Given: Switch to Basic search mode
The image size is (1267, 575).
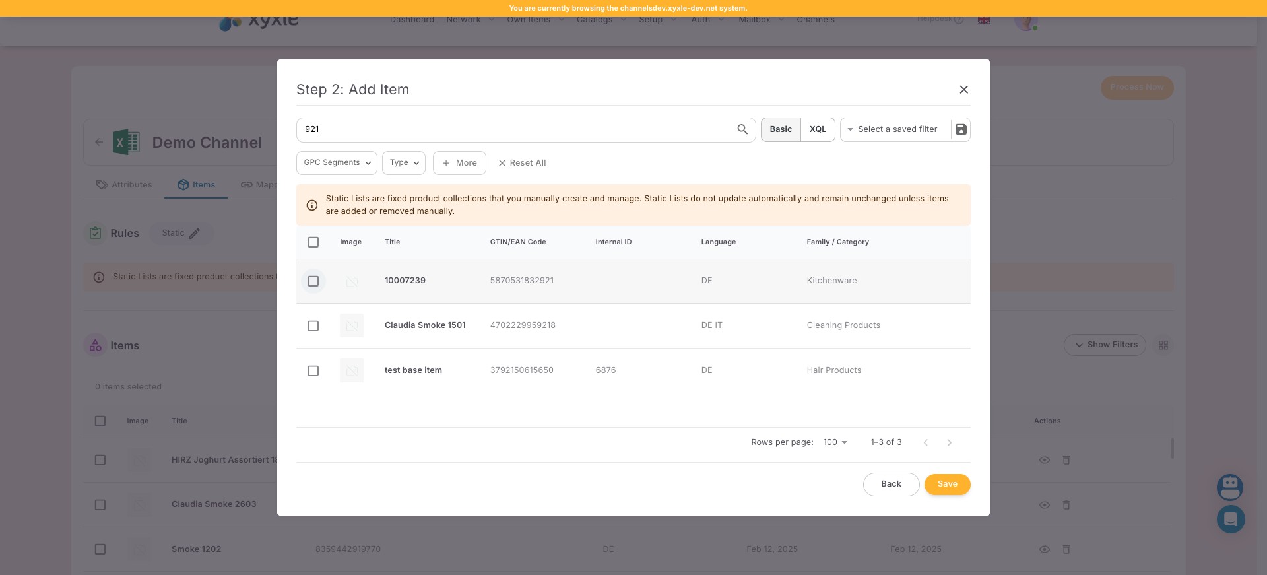Looking at the screenshot, I should [x=781, y=129].
